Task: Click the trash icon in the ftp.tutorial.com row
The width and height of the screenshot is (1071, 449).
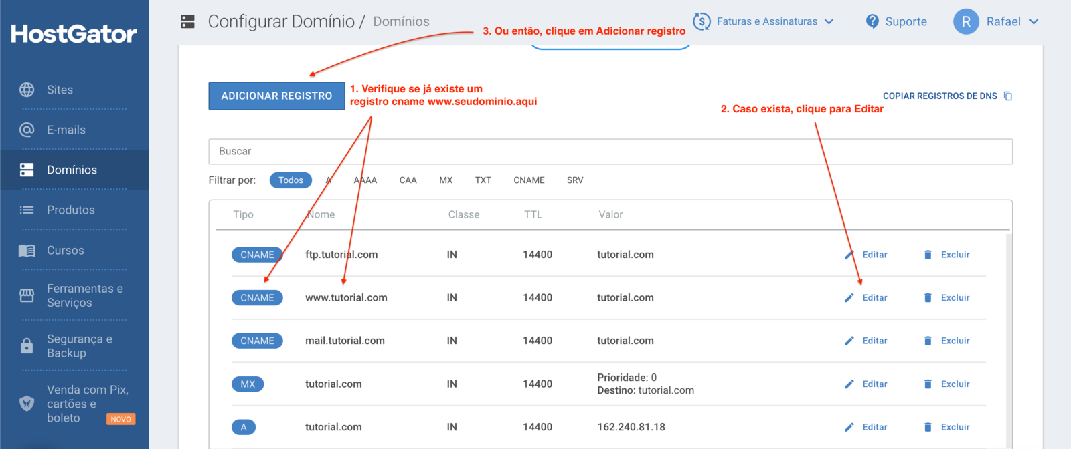Action: tap(928, 255)
